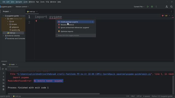The image size is (175, 98).
Task: Run the current file with green play button
Action: tap(148, 7)
